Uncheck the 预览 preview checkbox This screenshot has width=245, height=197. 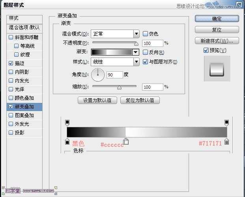pos(206,50)
